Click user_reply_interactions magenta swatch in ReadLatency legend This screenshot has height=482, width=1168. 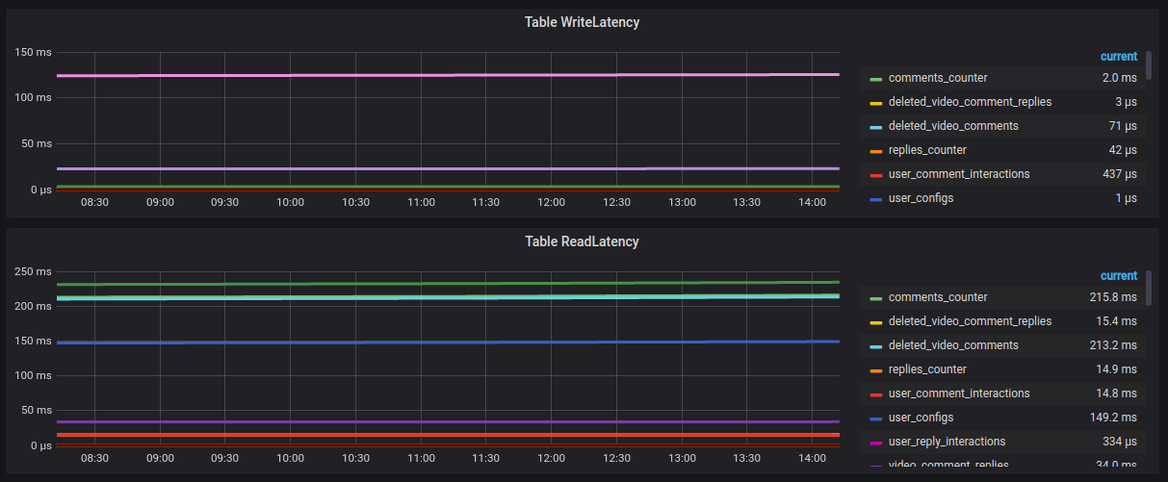875,443
